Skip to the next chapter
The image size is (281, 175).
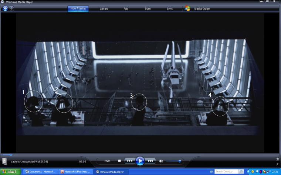click(150, 161)
